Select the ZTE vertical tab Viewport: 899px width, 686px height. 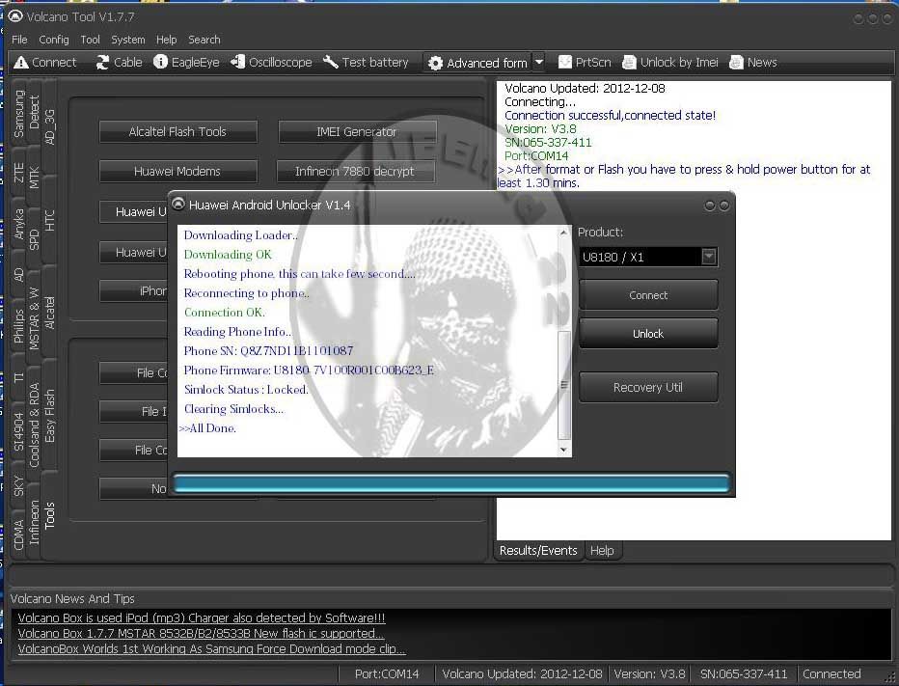pyautogui.click(x=19, y=172)
